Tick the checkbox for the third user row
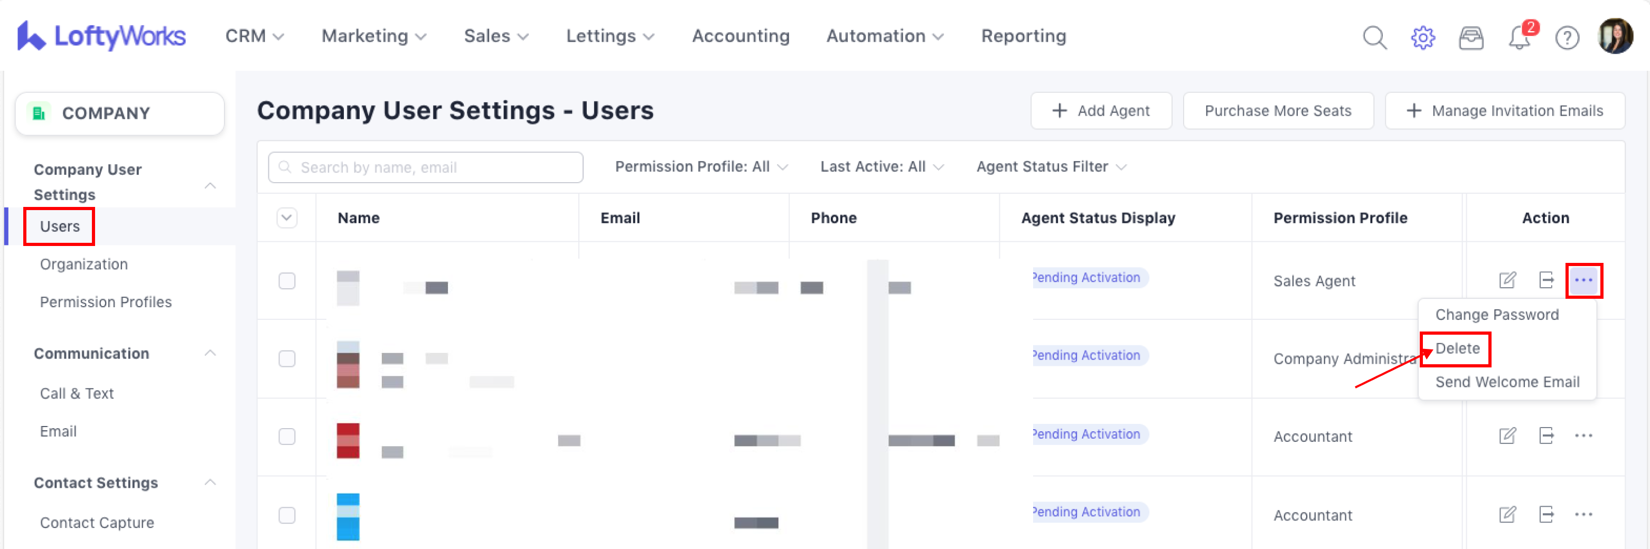This screenshot has height=549, width=1650. point(287,437)
